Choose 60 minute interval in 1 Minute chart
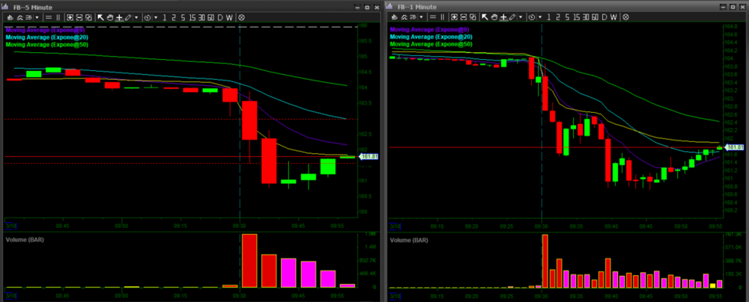 click(x=593, y=16)
